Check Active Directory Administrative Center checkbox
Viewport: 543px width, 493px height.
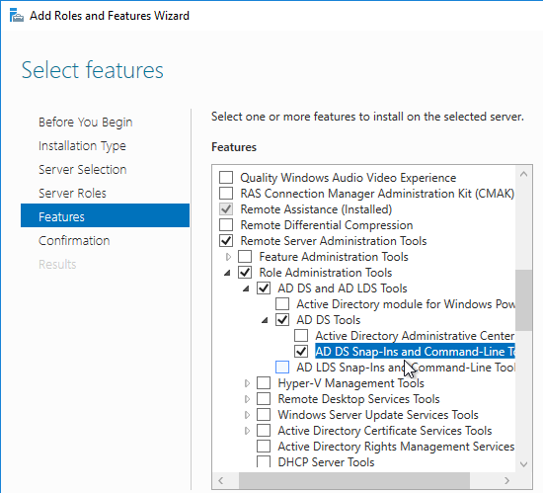coord(301,336)
